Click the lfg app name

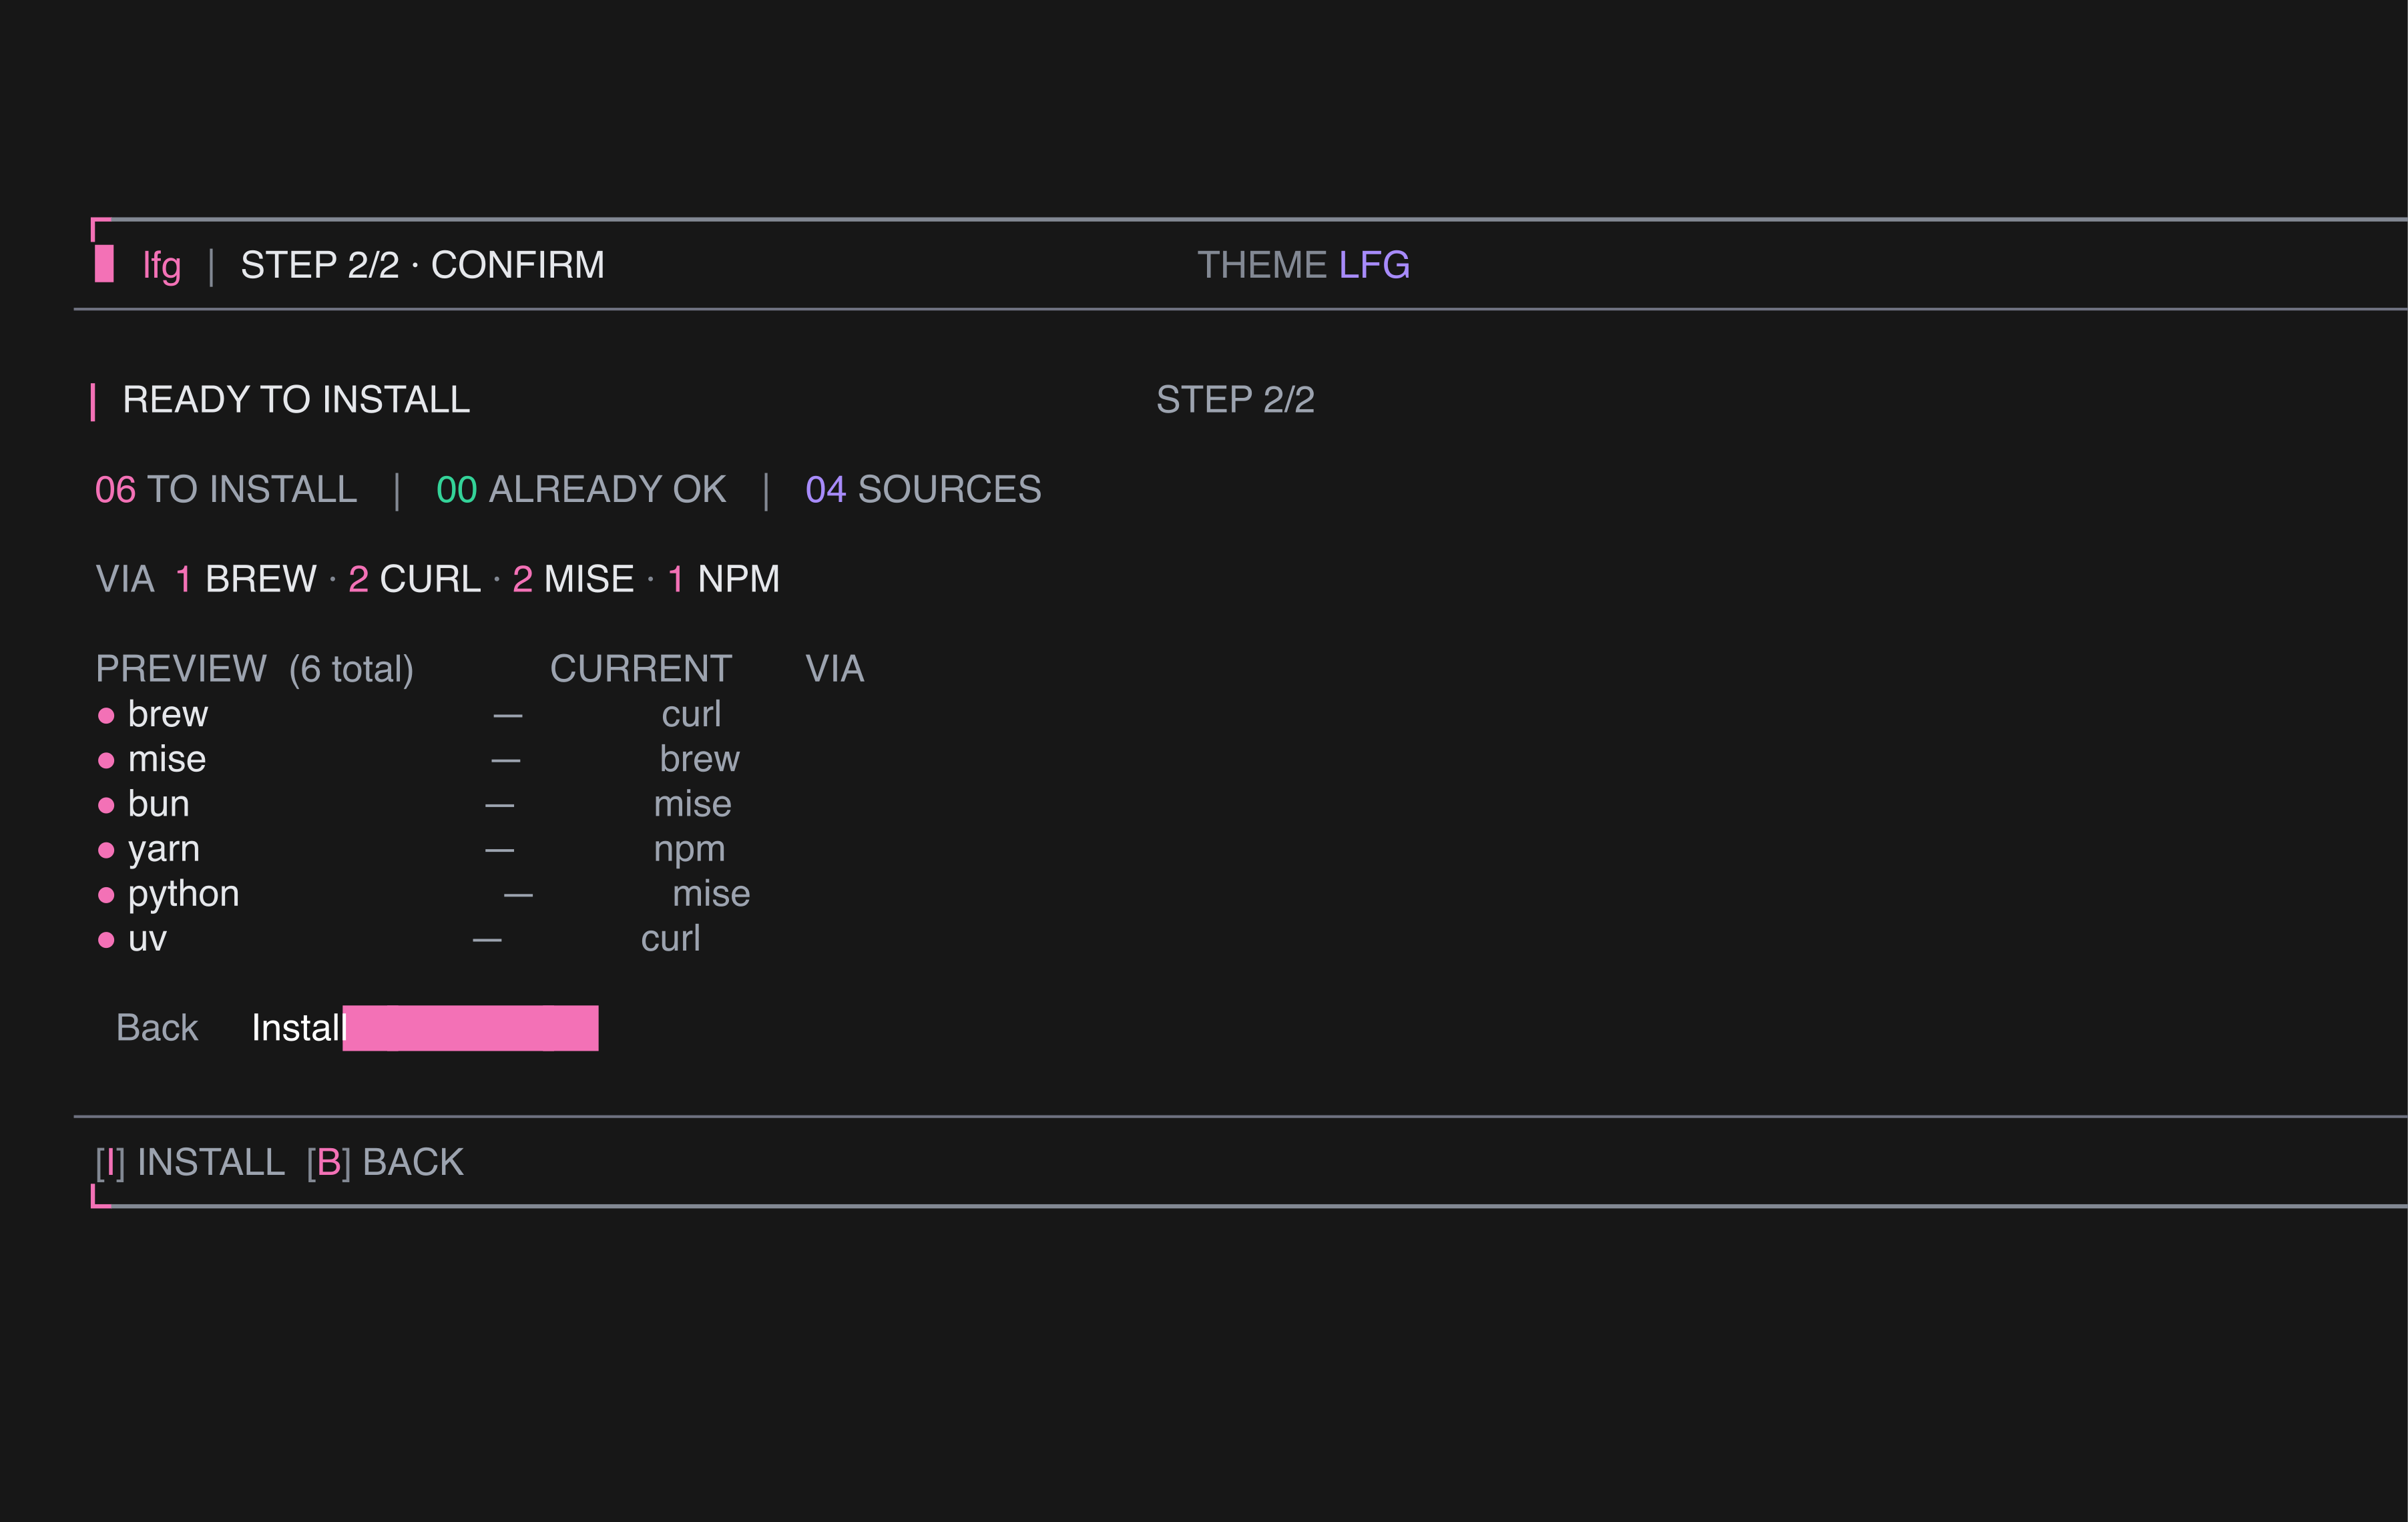pos(162,266)
